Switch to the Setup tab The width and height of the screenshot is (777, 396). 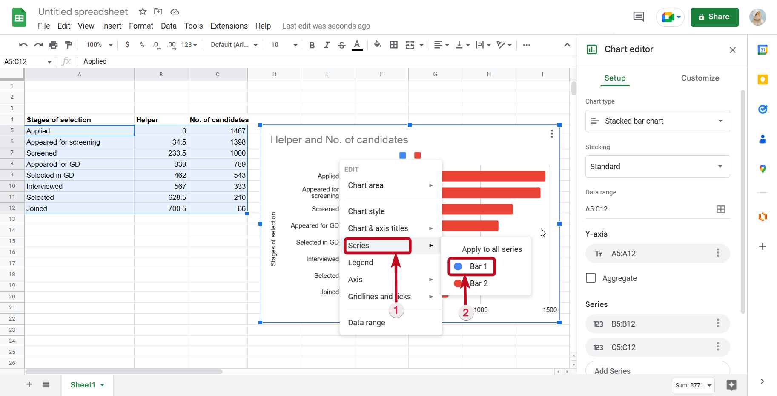615,78
